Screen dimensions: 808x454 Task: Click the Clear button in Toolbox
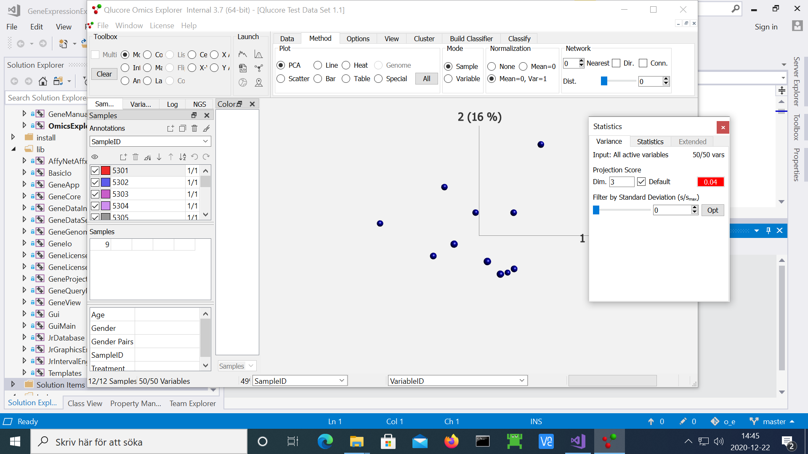(104, 74)
